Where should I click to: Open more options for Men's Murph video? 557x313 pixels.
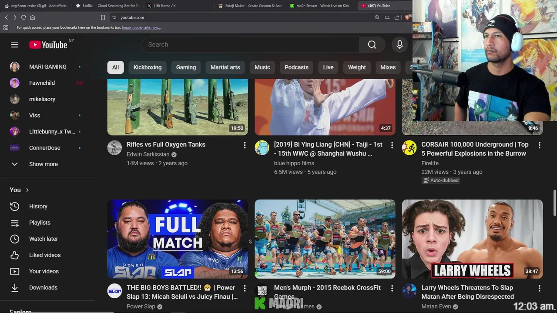[392, 288]
